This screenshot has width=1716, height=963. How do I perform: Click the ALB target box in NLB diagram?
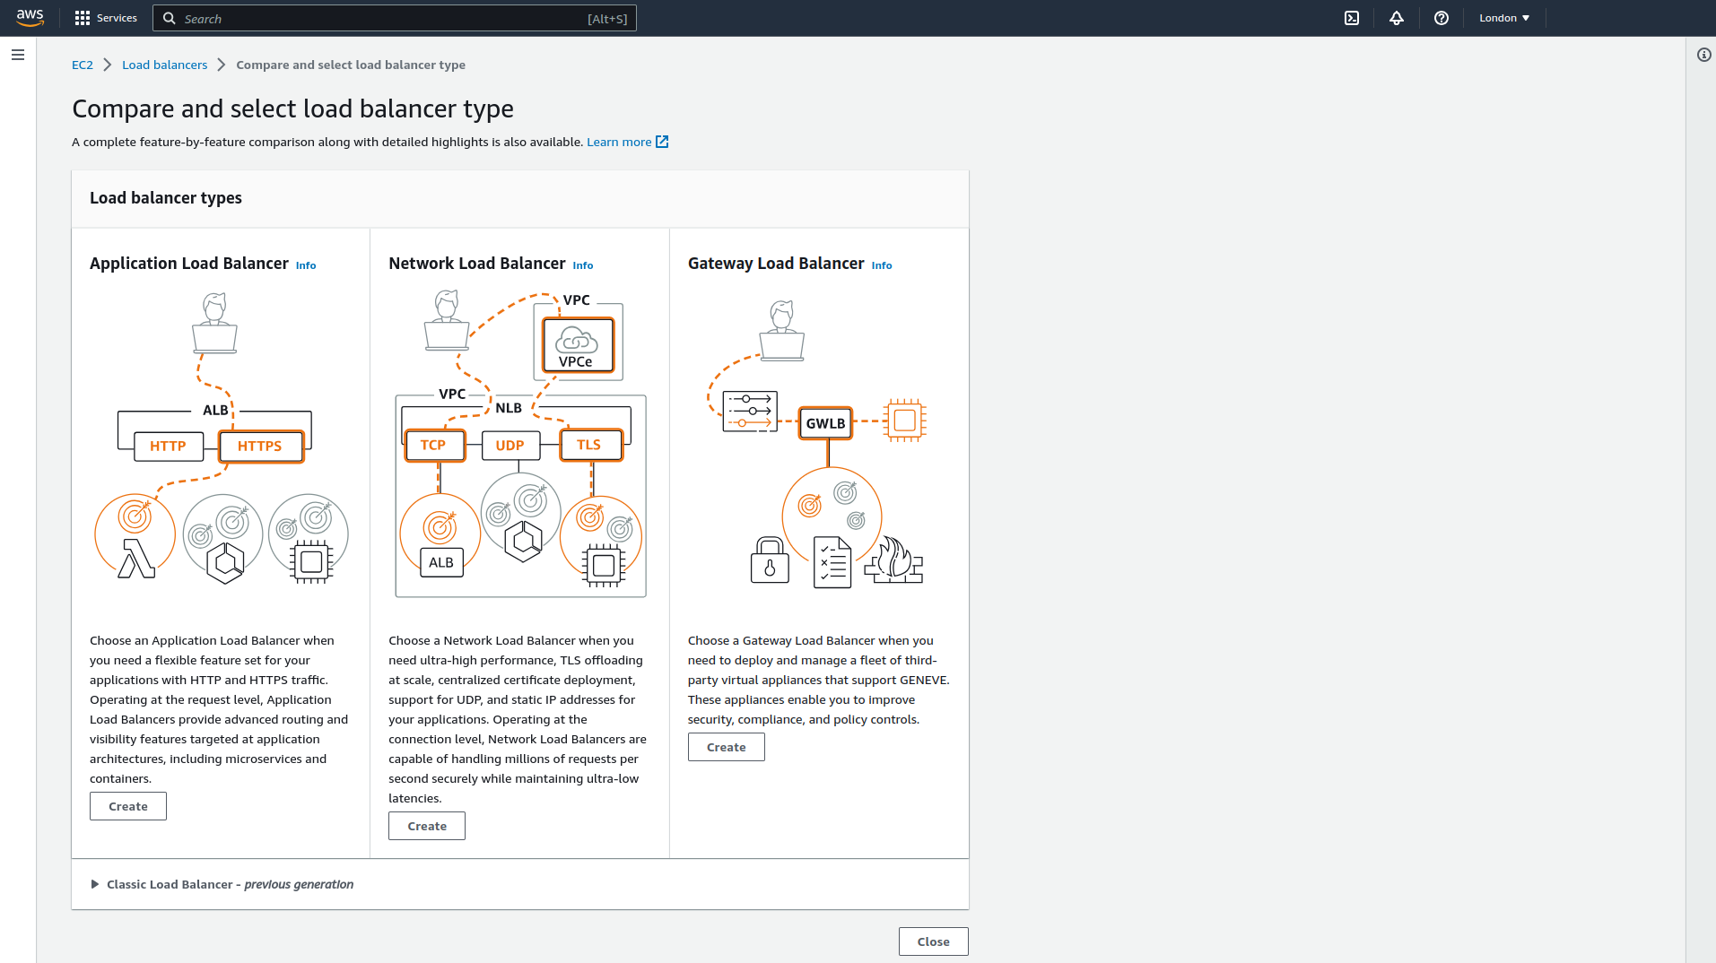(441, 562)
